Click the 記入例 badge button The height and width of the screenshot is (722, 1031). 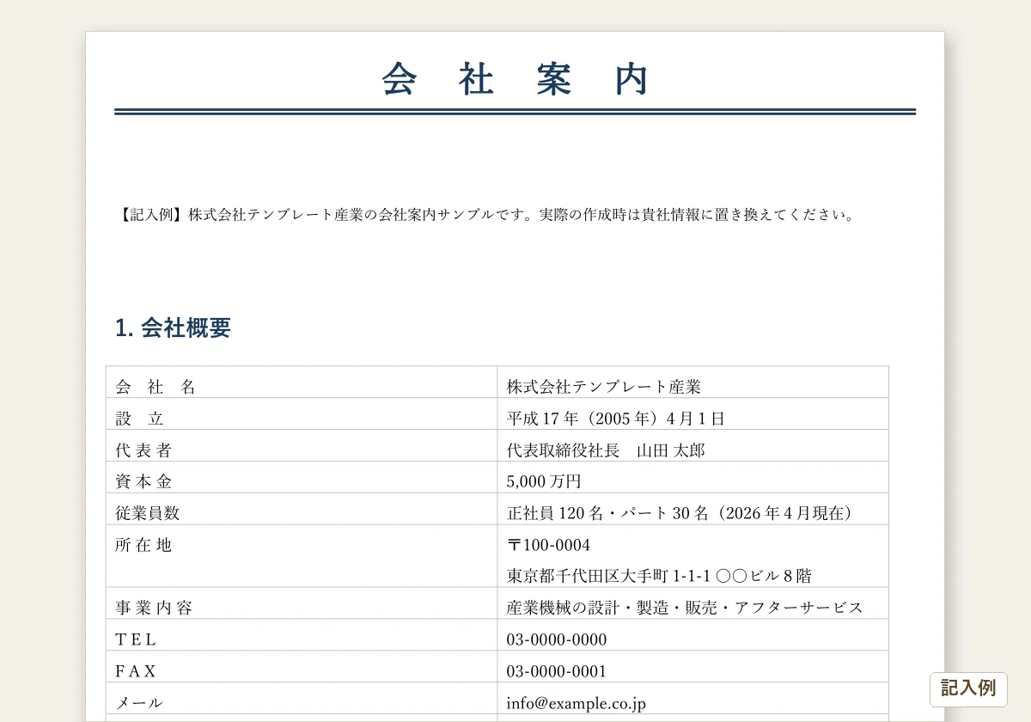click(x=968, y=689)
